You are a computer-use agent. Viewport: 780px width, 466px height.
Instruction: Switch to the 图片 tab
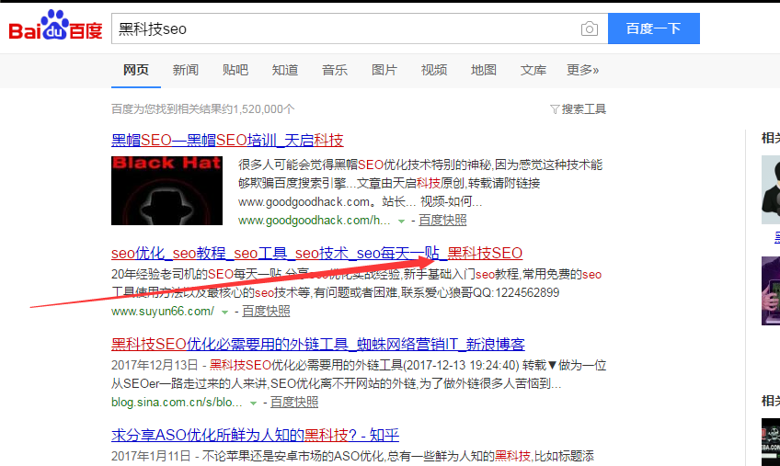[x=384, y=70]
